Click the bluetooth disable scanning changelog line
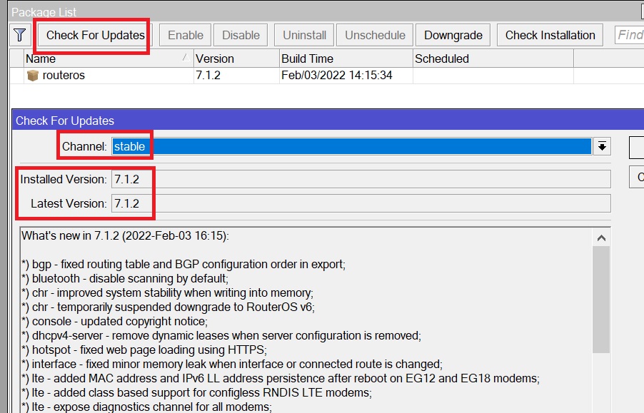This screenshot has width=644, height=413. [125, 279]
